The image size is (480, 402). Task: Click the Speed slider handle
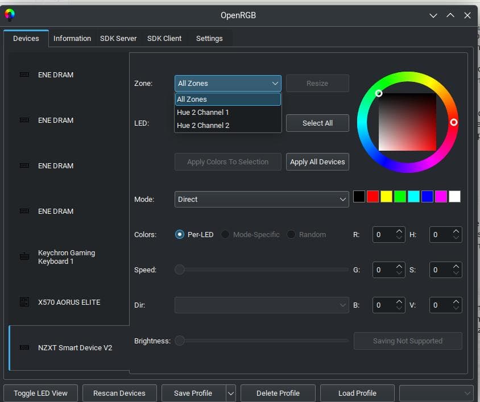[x=180, y=270]
